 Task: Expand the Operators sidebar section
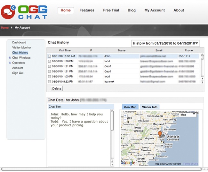coord(10,63)
